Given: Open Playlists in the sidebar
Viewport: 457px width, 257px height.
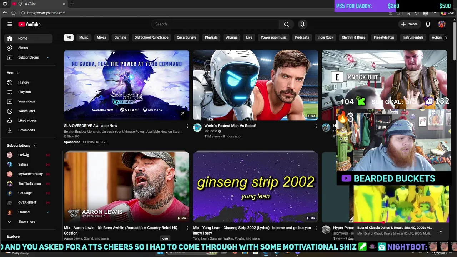Looking at the screenshot, I should pos(28,92).
